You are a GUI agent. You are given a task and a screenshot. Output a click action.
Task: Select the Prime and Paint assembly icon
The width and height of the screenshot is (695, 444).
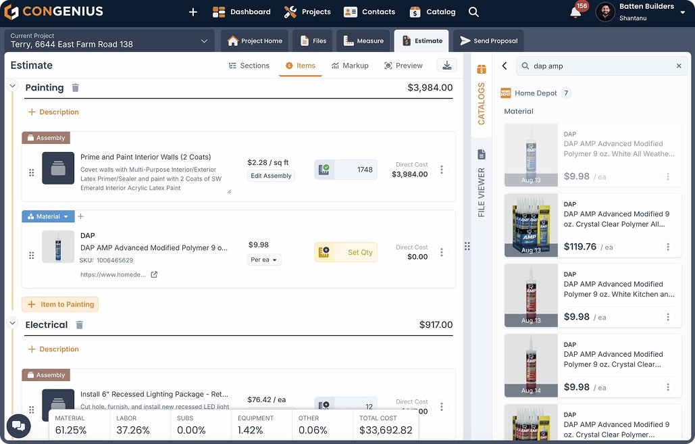(x=58, y=168)
